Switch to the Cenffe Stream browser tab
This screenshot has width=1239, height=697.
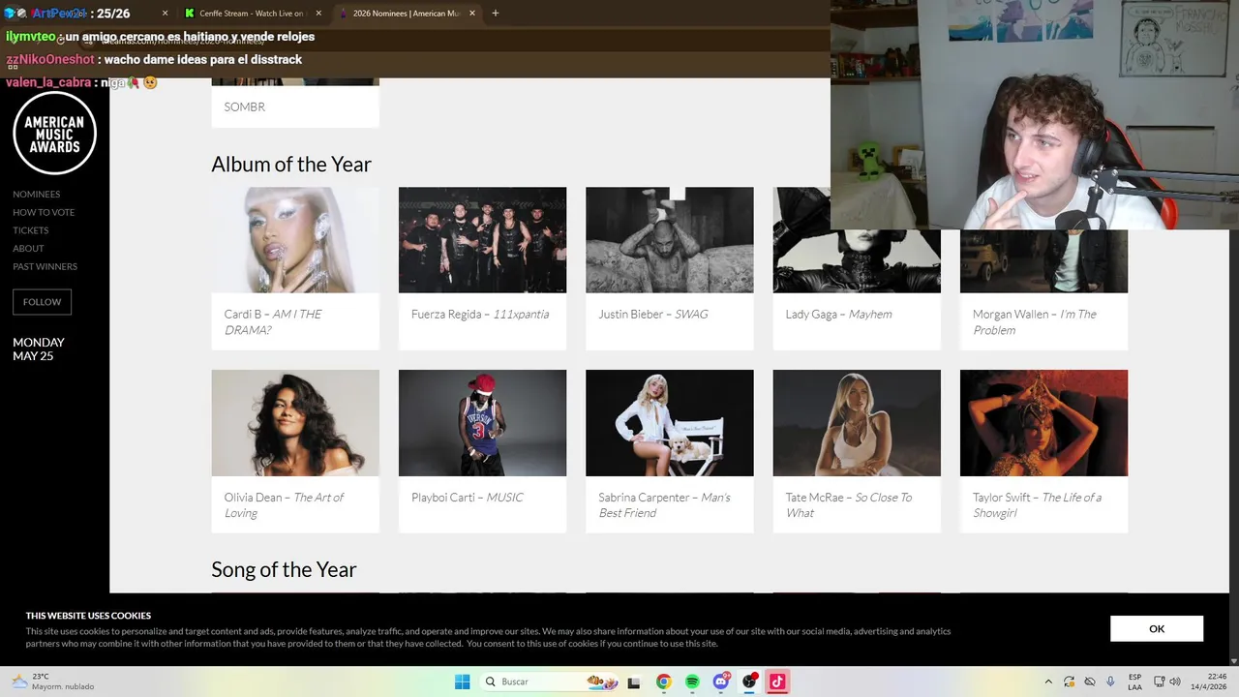point(252,14)
